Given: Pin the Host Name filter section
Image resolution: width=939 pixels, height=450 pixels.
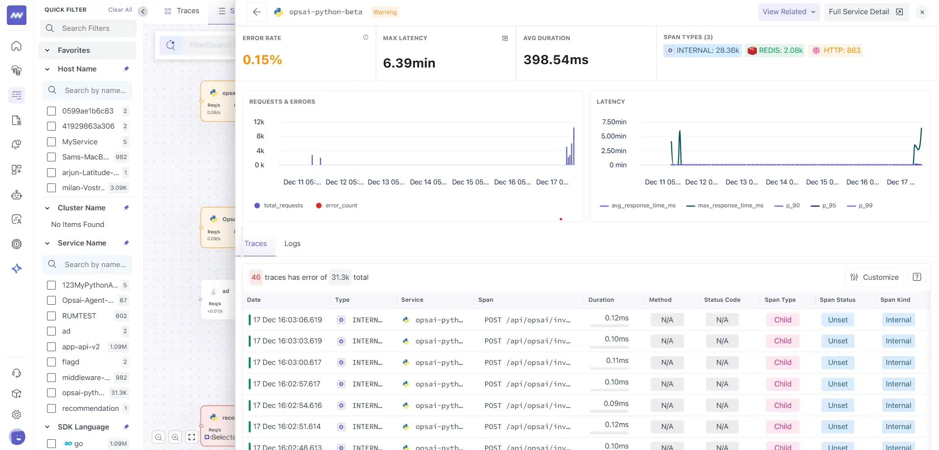Looking at the screenshot, I should click(x=126, y=69).
